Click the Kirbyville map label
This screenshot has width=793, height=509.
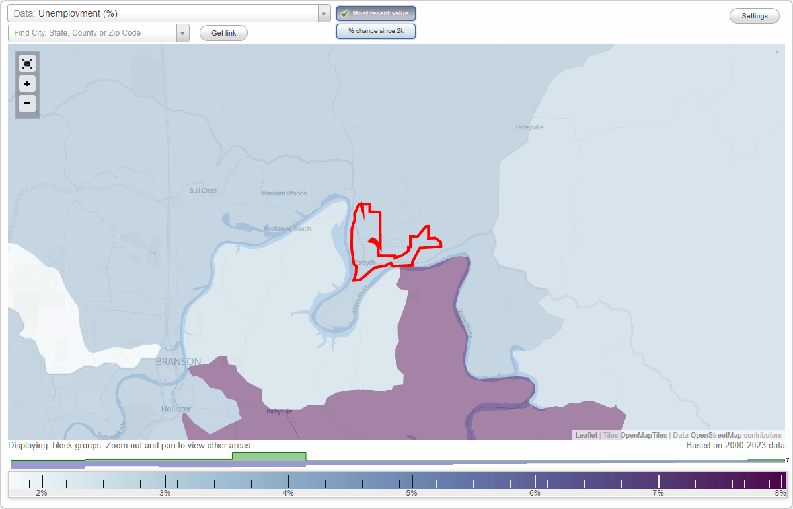(x=280, y=411)
